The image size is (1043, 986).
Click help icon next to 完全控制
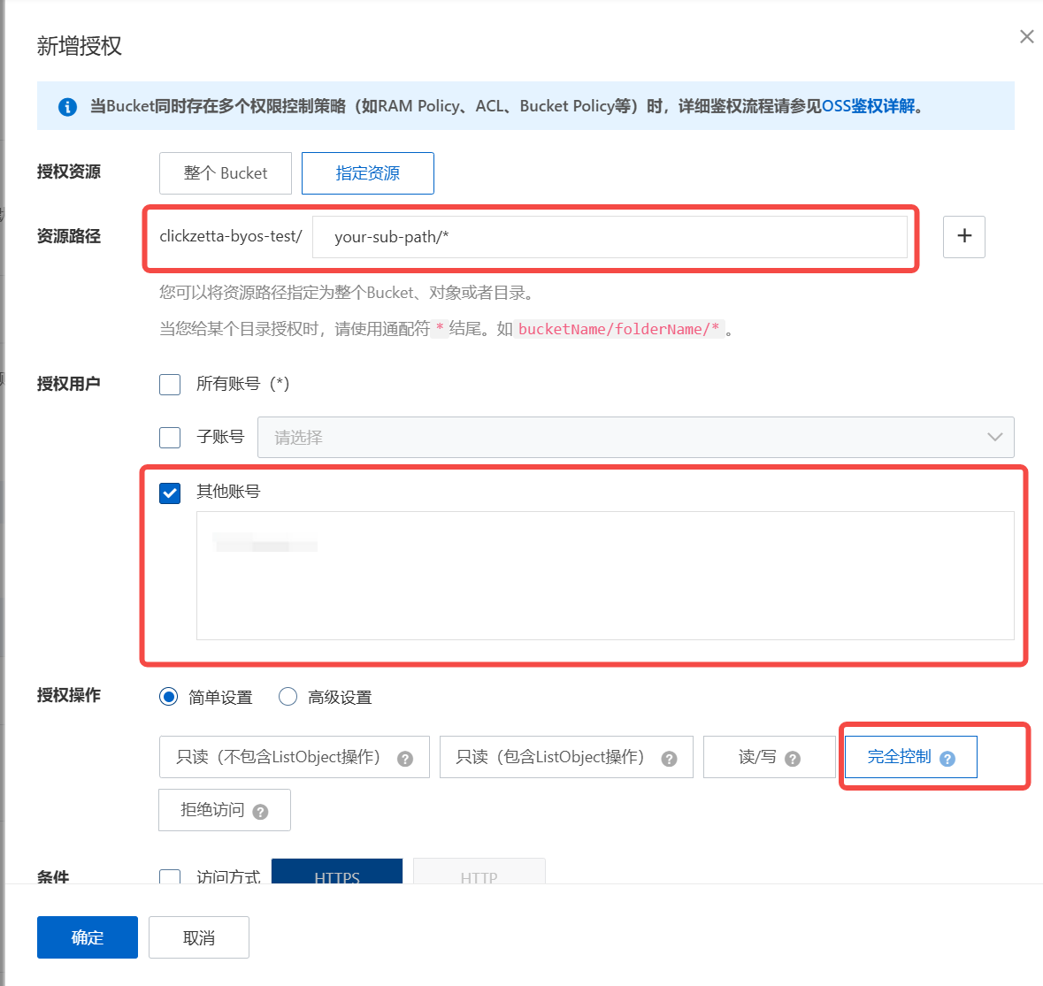947,759
